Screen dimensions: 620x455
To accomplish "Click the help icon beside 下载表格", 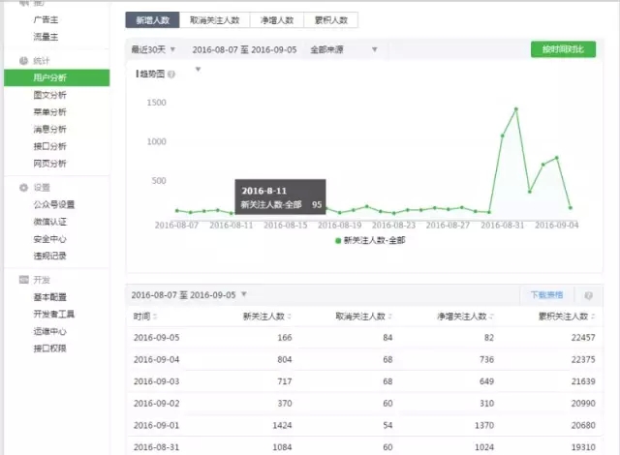I will coord(588,295).
